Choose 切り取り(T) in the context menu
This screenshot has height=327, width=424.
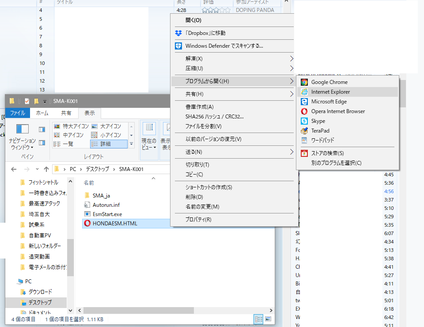[x=233, y=165]
